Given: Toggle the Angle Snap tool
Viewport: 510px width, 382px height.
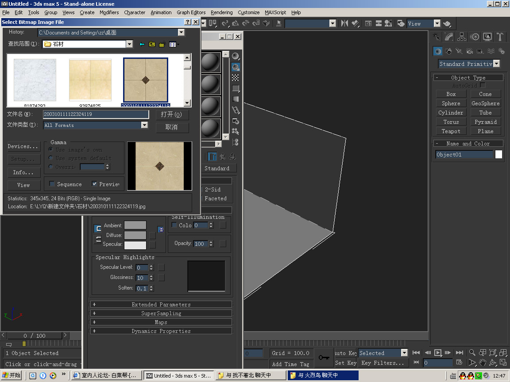Looking at the screenshot, I should [235, 23].
